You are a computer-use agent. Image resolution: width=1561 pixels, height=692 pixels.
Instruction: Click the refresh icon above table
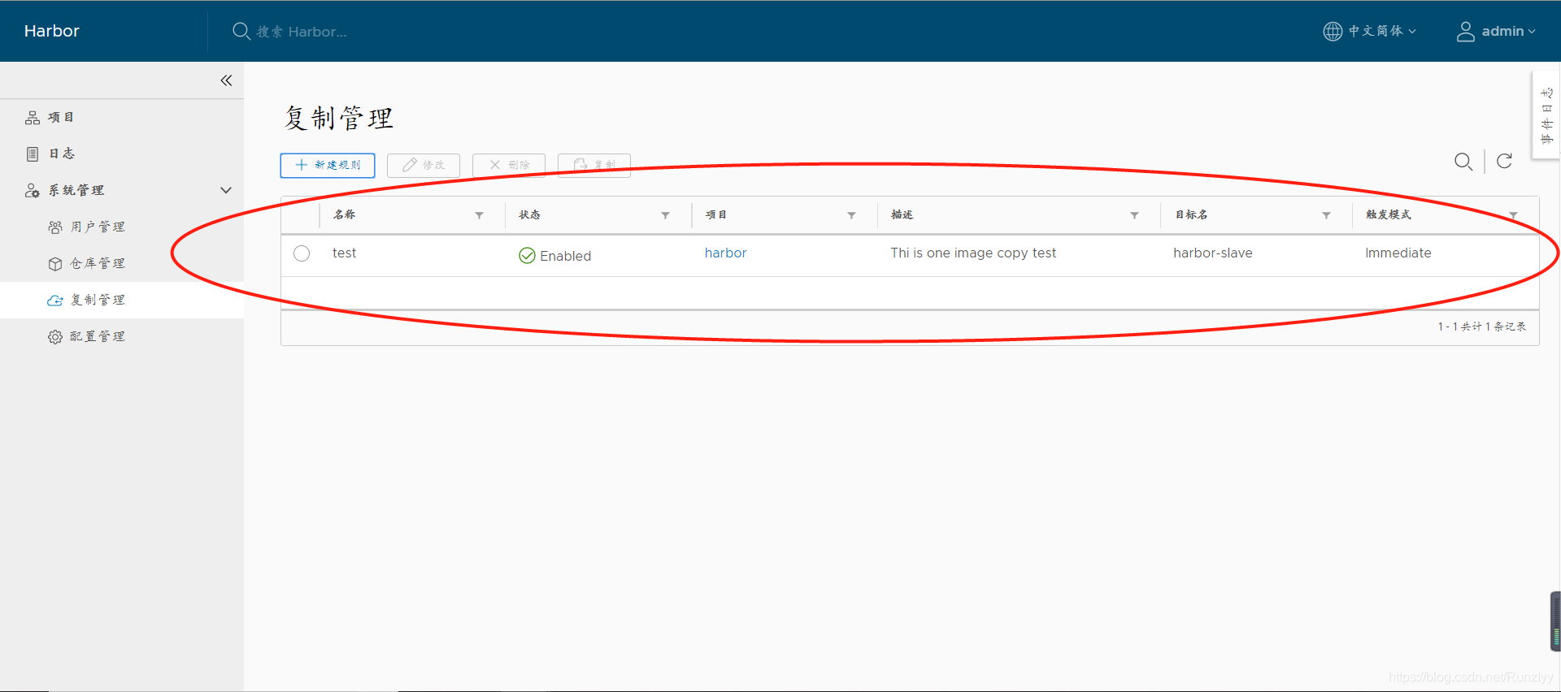(1505, 161)
